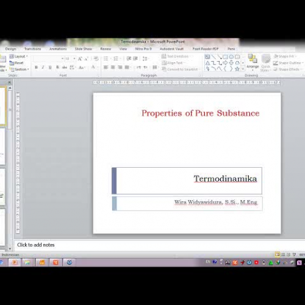Open Transitions ribbon tab

pyautogui.click(x=32, y=49)
